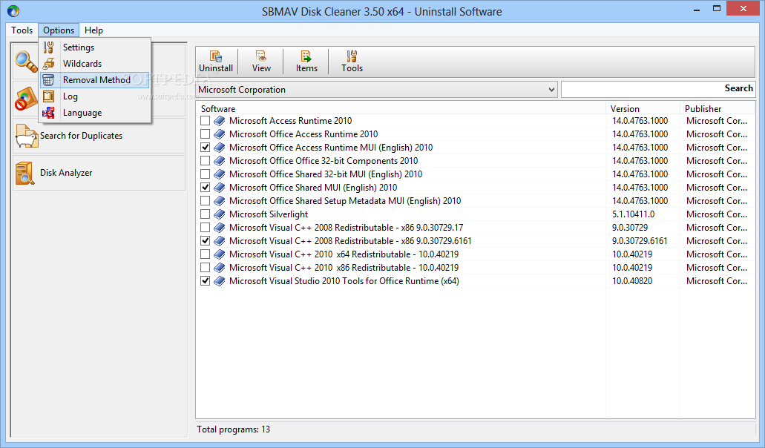Click the Search for Duplicates sheep icon
The image size is (765, 448).
click(x=27, y=136)
